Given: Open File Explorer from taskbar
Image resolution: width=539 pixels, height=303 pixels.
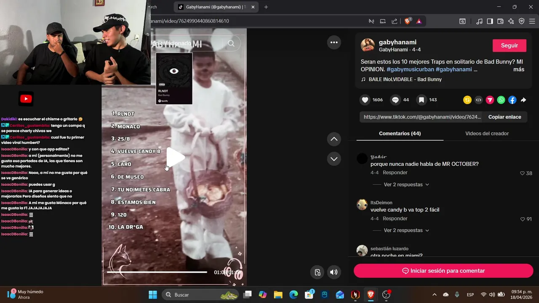Looking at the screenshot, I should pos(278,295).
